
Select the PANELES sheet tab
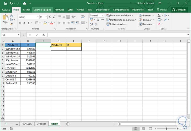click(27, 124)
